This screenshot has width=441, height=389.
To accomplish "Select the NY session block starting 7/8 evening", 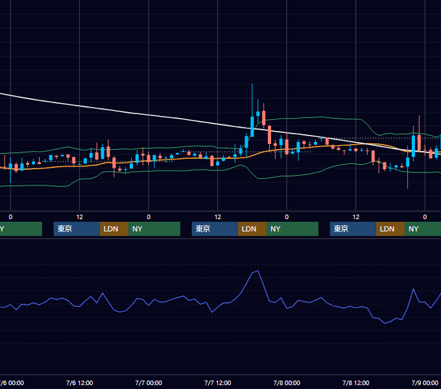I will [423, 229].
